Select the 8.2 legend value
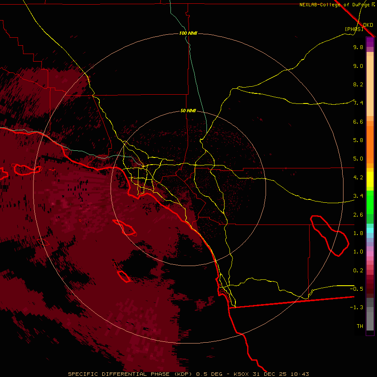 (x=358, y=84)
